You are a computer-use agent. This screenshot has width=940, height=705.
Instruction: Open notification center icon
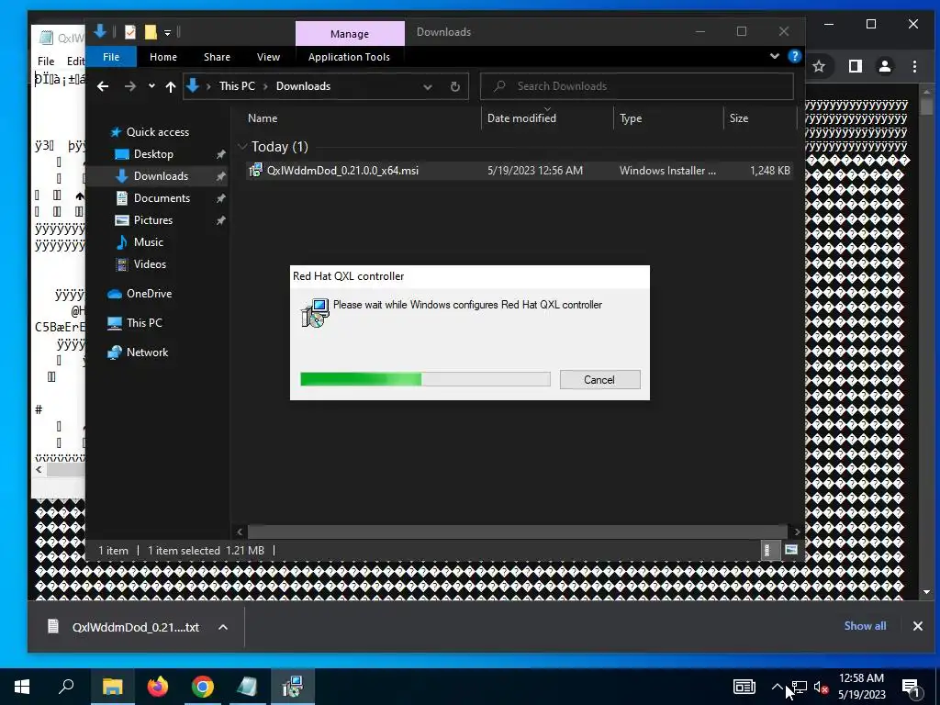point(912,687)
